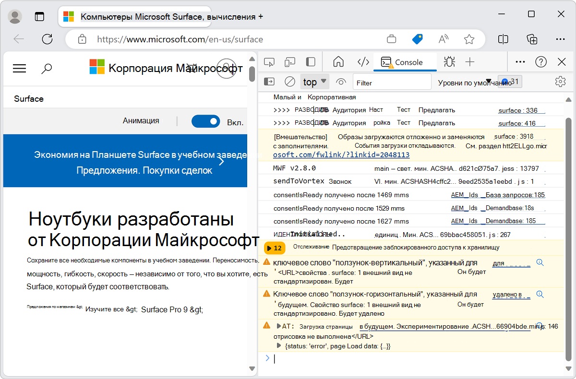Clear the console output
The width and height of the screenshot is (576, 379).
[x=289, y=82]
